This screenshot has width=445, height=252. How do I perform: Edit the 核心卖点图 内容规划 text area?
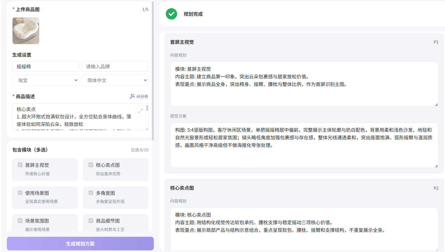304,229
